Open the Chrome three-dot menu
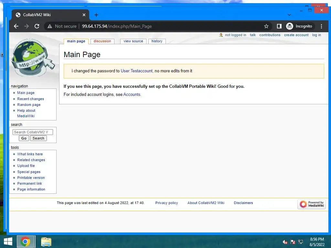This screenshot has height=248, width=331. coord(321,26)
